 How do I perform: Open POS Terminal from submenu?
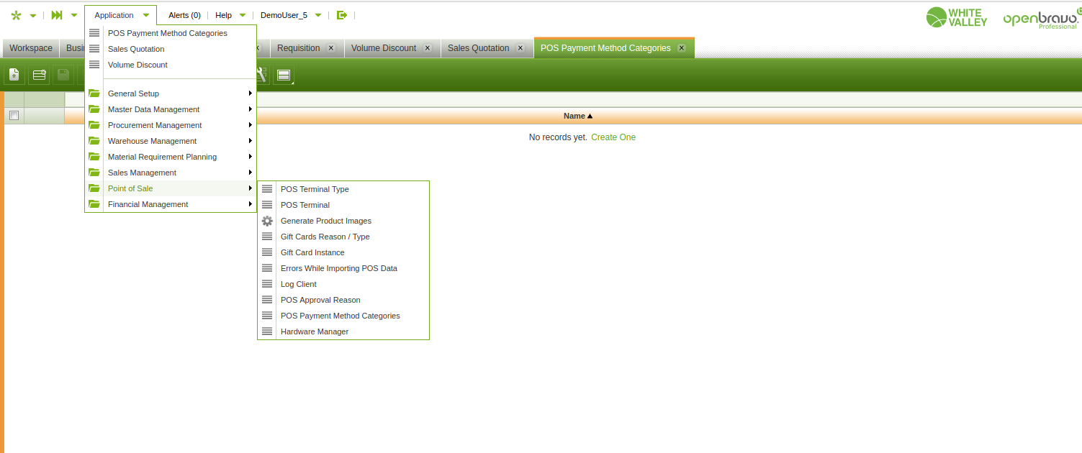pos(343,205)
